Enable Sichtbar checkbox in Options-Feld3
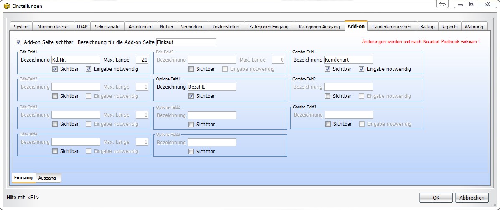Screen dimensions: 500x210 [191, 151]
